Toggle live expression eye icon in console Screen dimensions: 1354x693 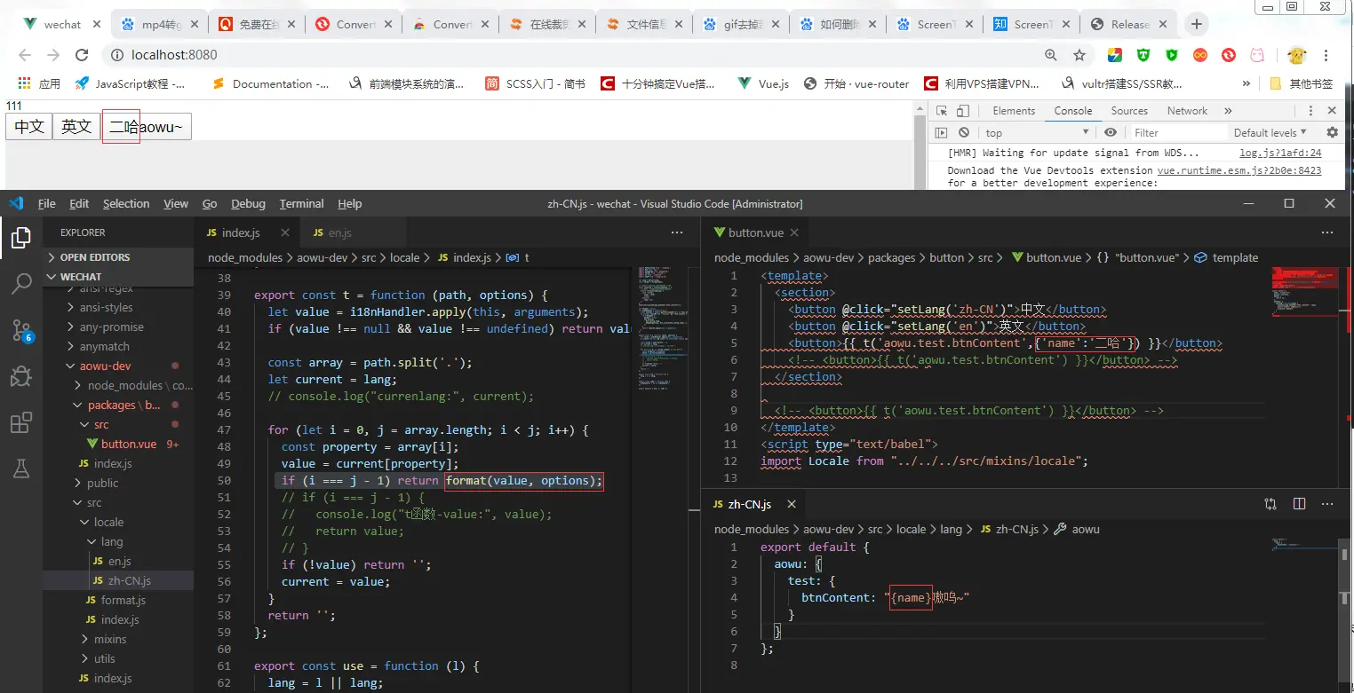1111,132
